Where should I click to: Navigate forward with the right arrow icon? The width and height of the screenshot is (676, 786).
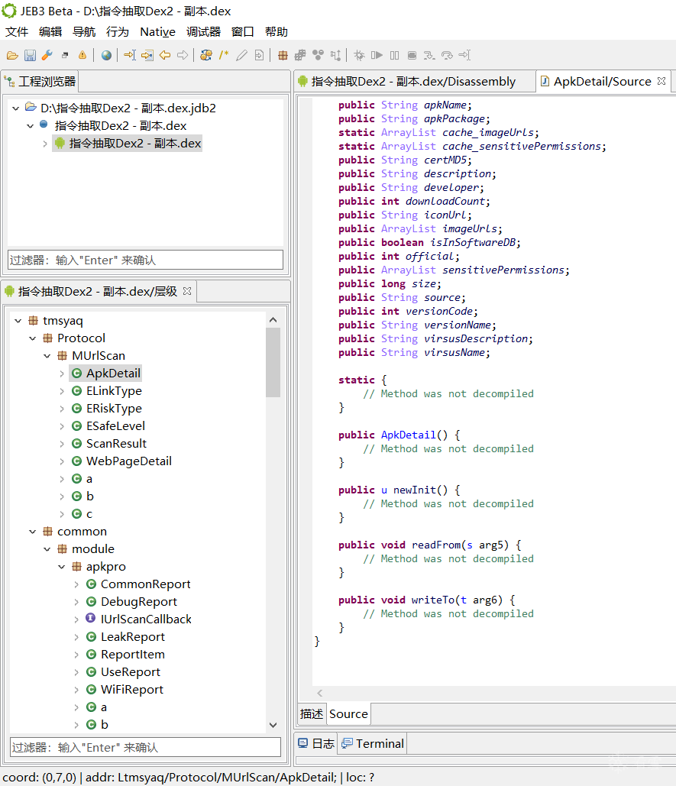click(183, 55)
